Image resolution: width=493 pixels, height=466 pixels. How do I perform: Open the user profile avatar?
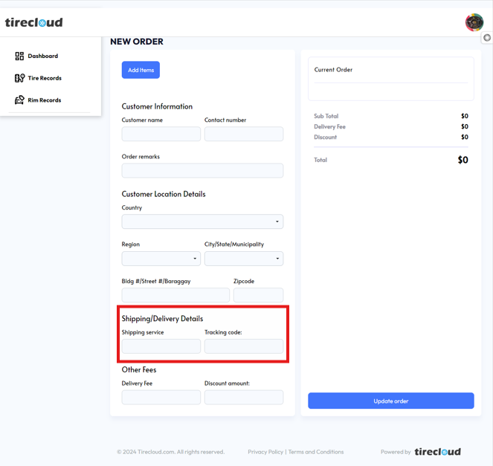tap(474, 22)
